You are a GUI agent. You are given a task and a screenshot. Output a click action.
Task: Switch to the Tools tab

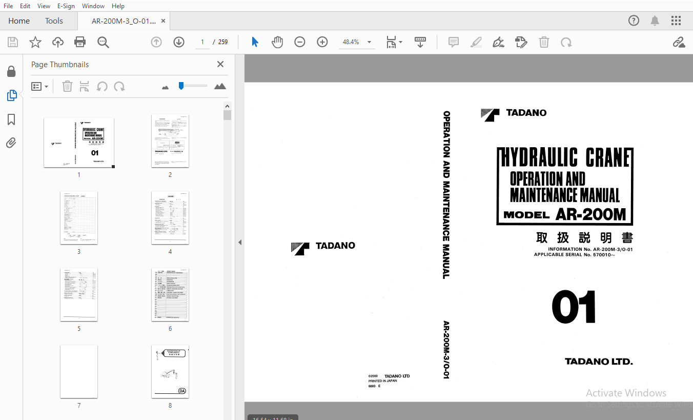pyautogui.click(x=54, y=21)
